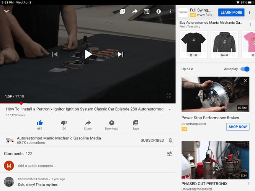
Task: Open the Consolidated Freedom commenter avatar
Action: click(x=9, y=182)
